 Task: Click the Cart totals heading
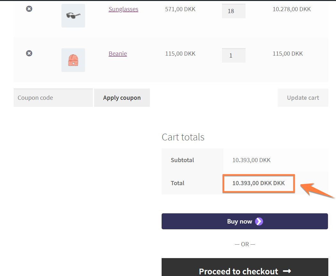183,137
